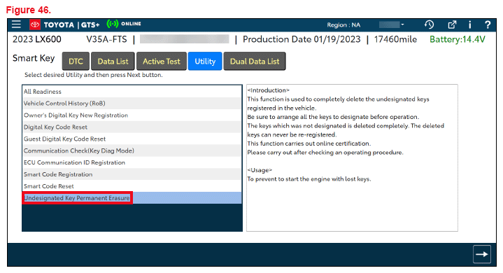Switch to the DTC tab
The image size is (503, 273).
(76, 61)
